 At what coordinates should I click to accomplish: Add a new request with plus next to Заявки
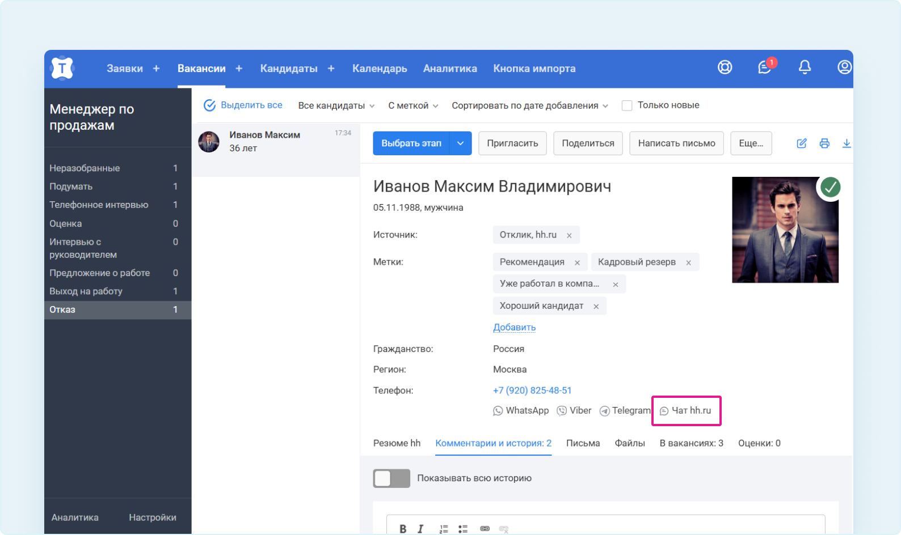point(156,69)
